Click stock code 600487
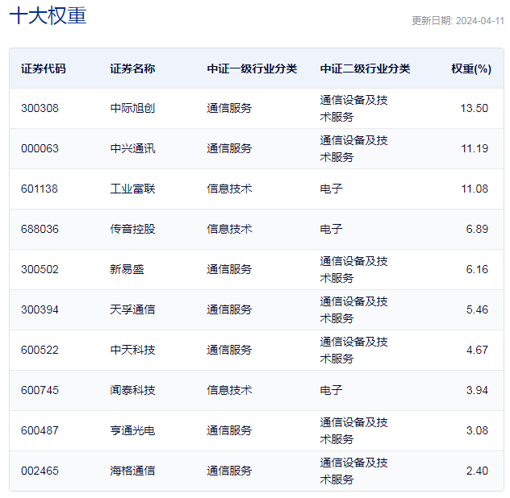 40,430
